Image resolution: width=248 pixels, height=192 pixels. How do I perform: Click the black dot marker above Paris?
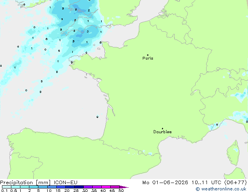(x=148, y=55)
